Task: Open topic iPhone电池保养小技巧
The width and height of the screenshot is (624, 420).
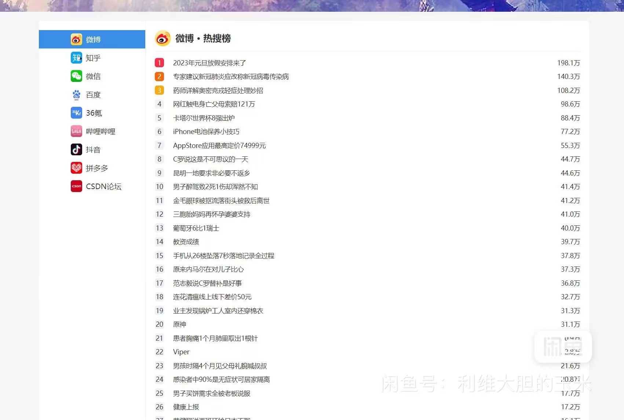Action: [x=206, y=131]
